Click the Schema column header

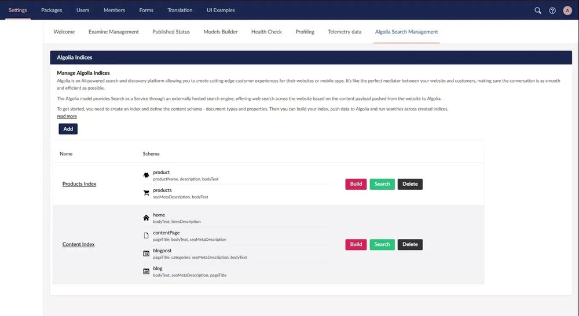point(151,153)
